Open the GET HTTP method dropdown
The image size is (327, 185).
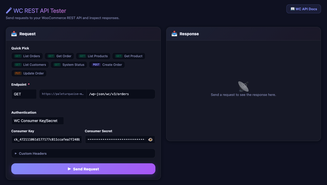(24, 94)
